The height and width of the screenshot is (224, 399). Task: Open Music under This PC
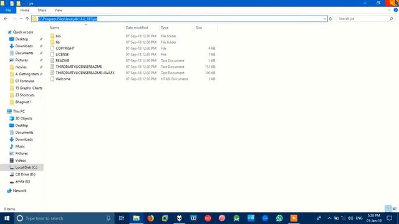point(20,146)
